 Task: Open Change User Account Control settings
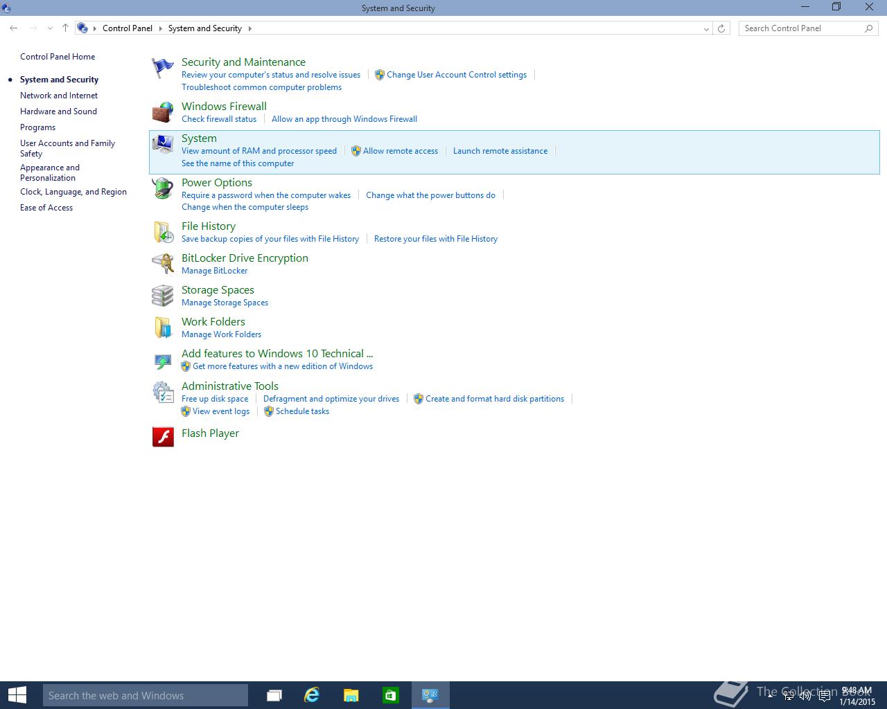tap(457, 75)
